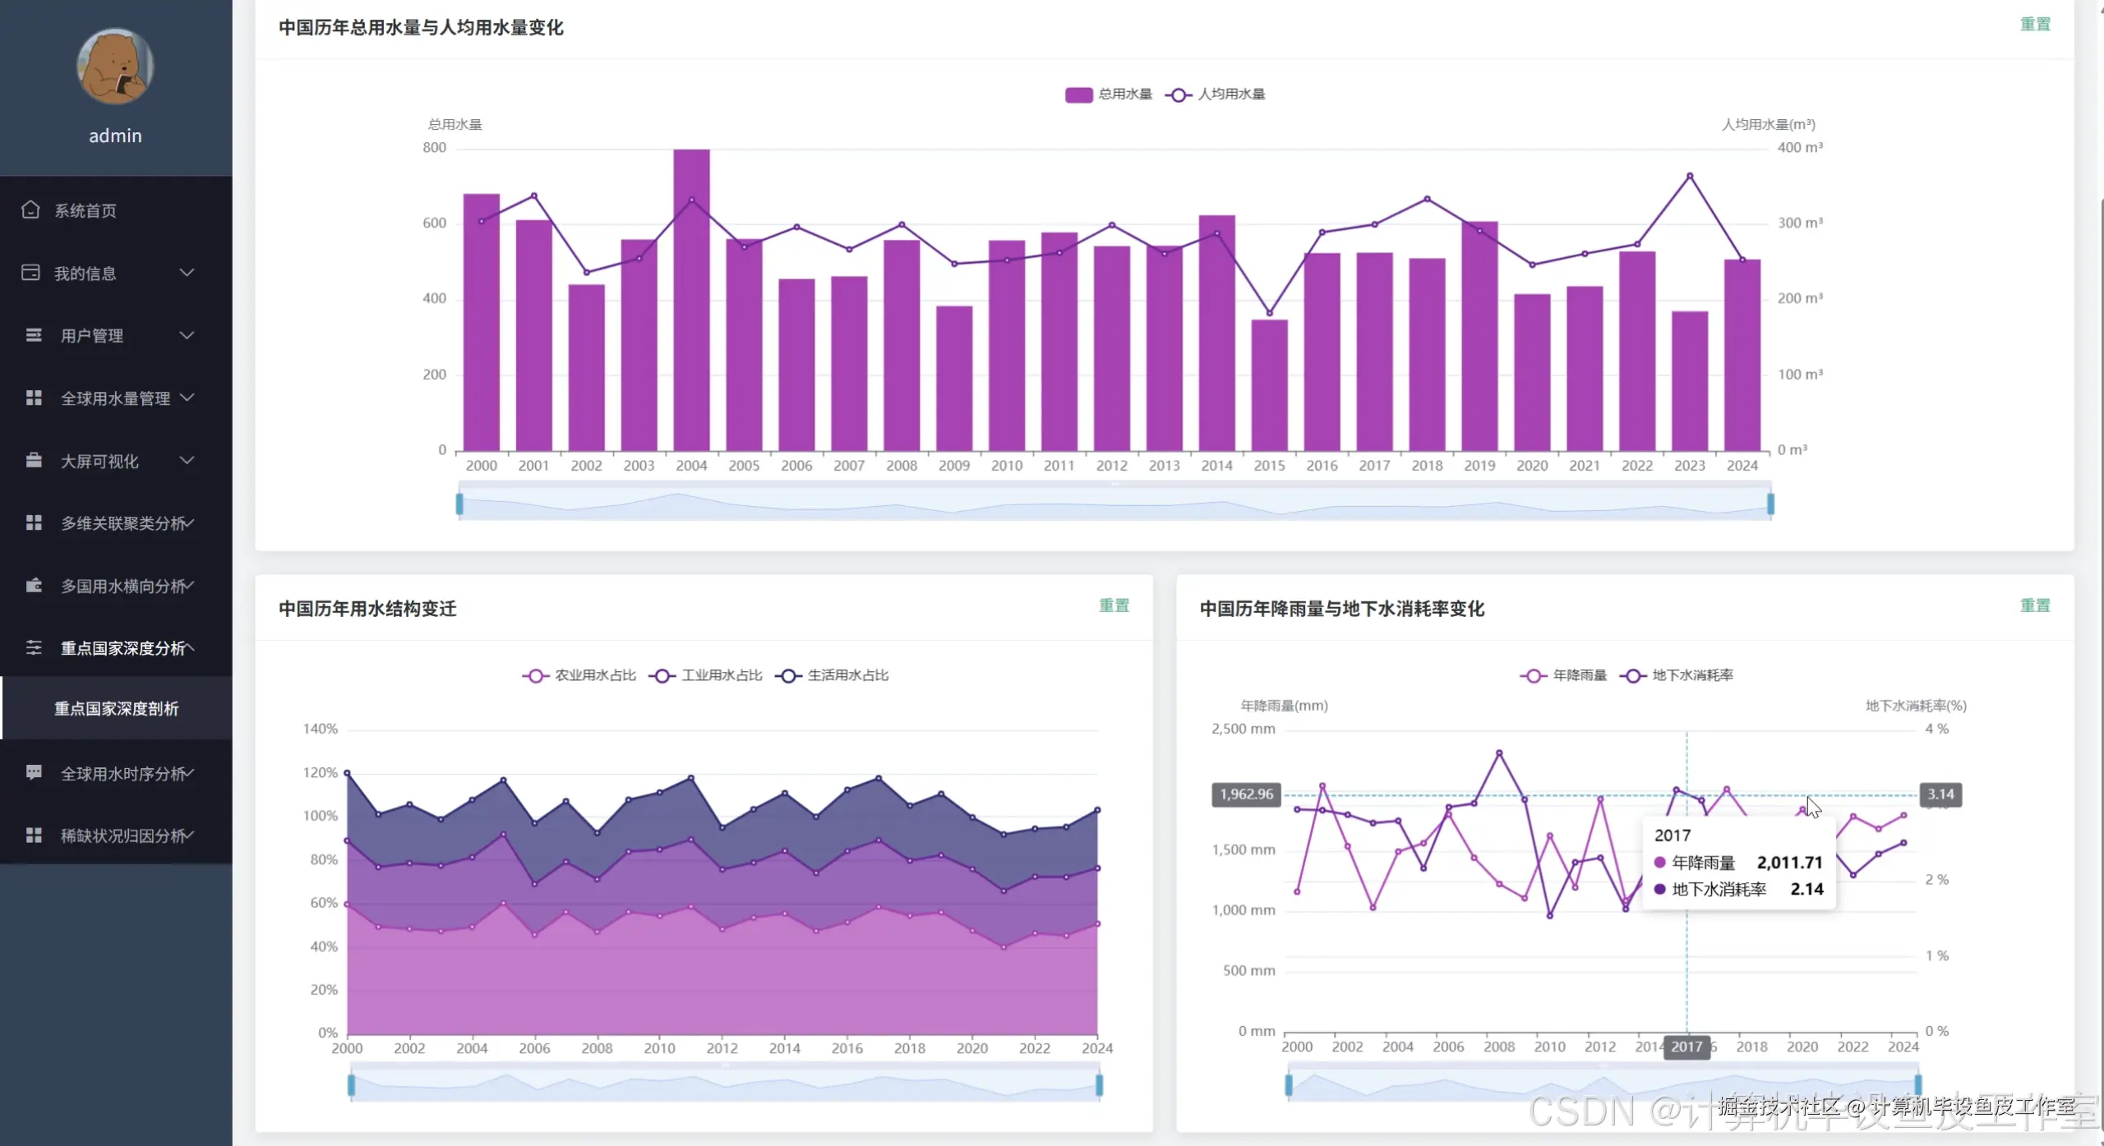Click the home icon beside 系统首页
The width and height of the screenshot is (2104, 1146).
click(x=30, y=209)
